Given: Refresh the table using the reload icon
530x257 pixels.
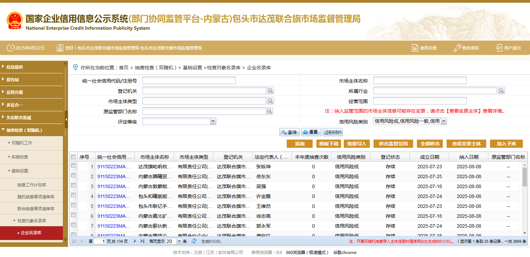Looking at the screenshot, I should (194, 241).
